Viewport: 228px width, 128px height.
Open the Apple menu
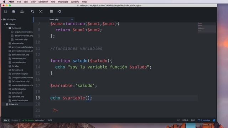pyautogui.click(x=4, y=2)
